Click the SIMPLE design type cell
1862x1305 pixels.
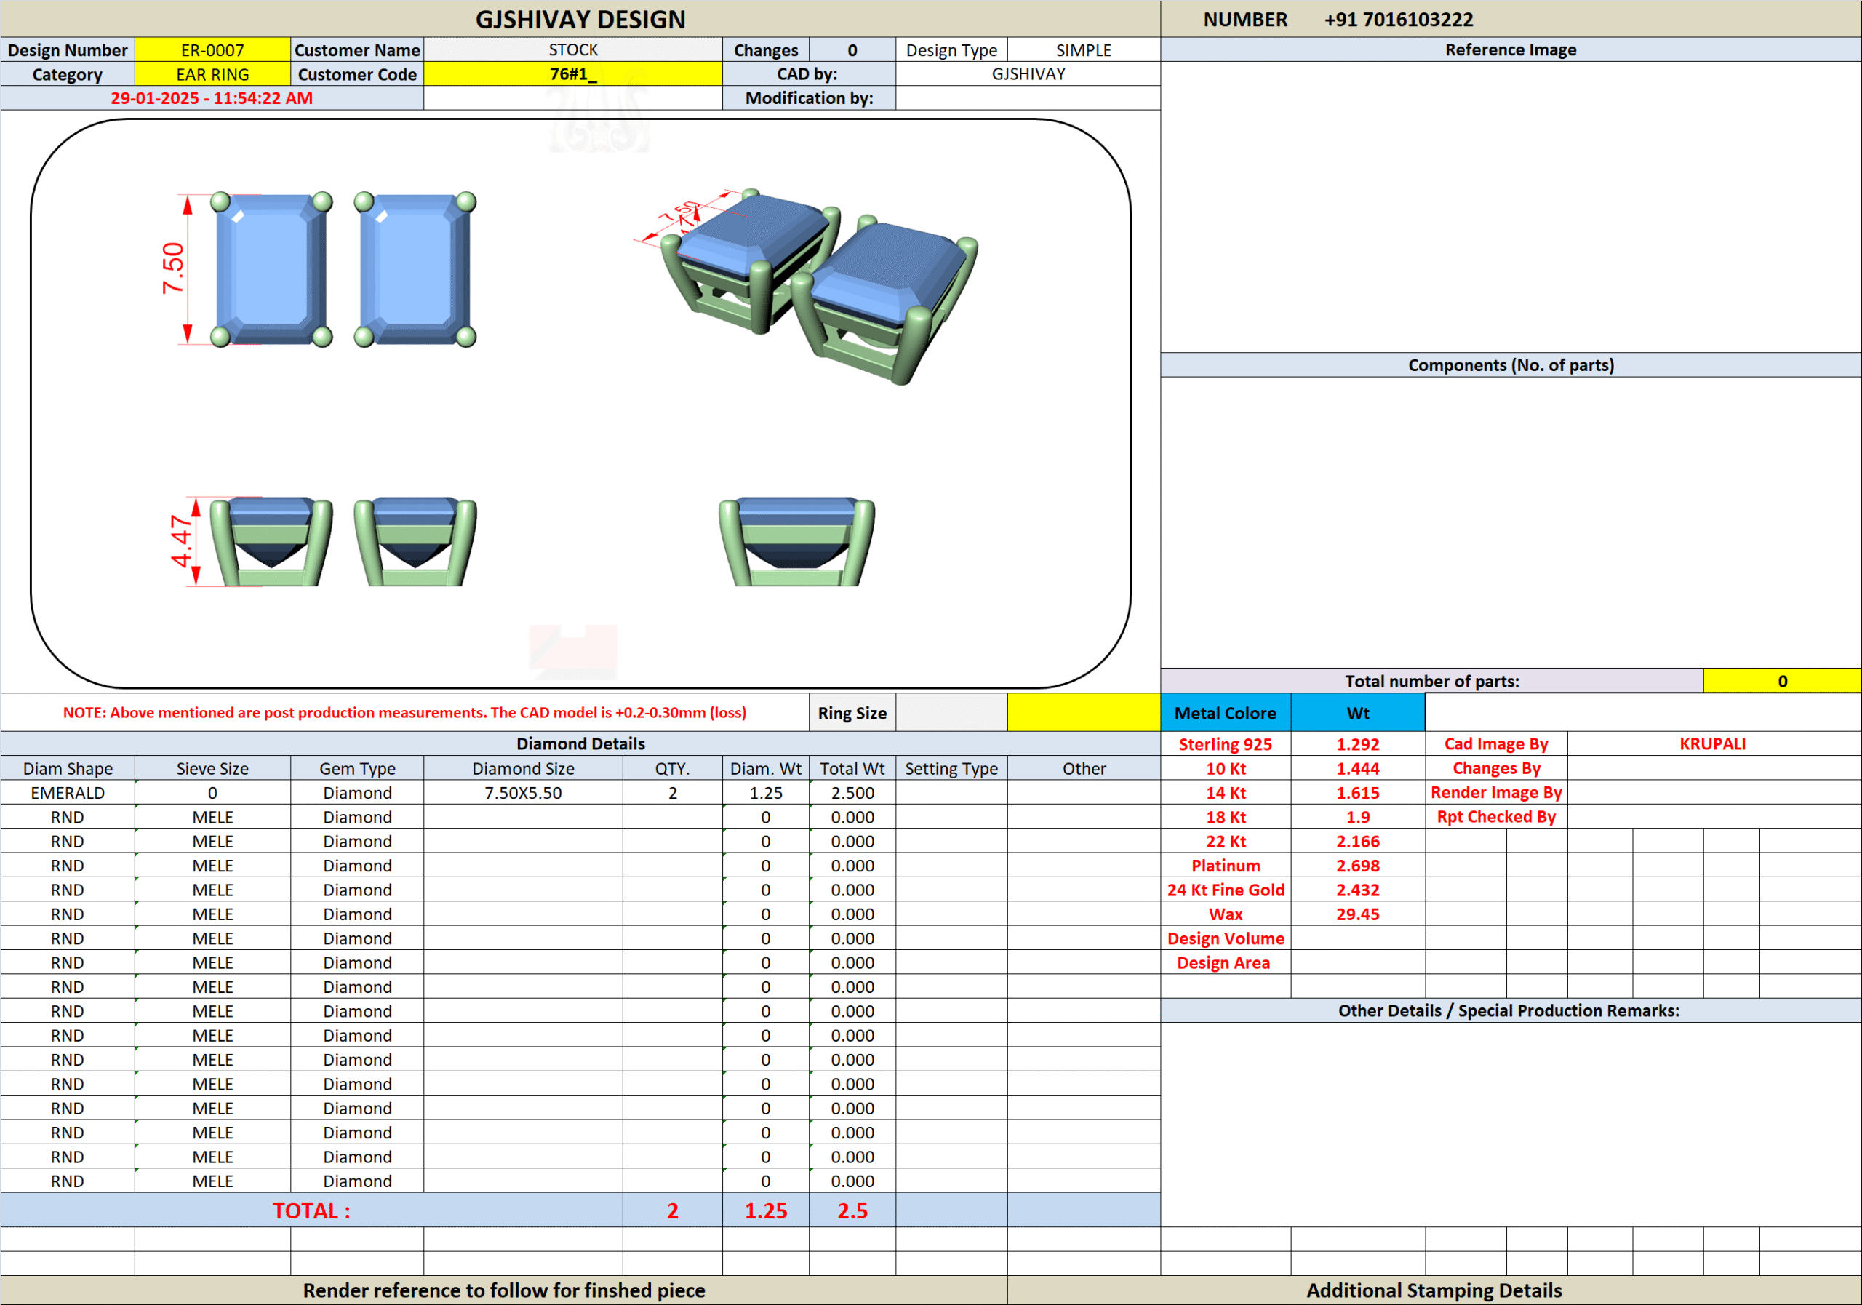click(x=1084, y=50)
